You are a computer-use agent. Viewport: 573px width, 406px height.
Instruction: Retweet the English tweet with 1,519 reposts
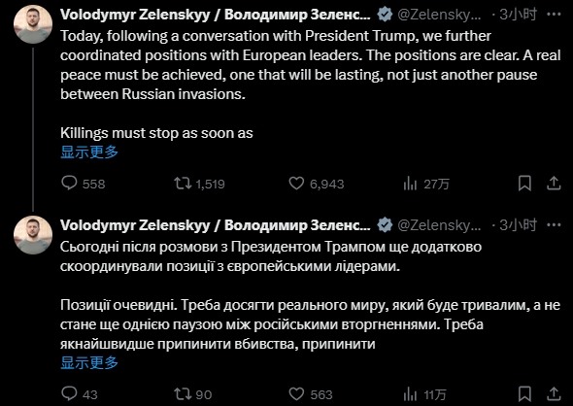[199, 184]
